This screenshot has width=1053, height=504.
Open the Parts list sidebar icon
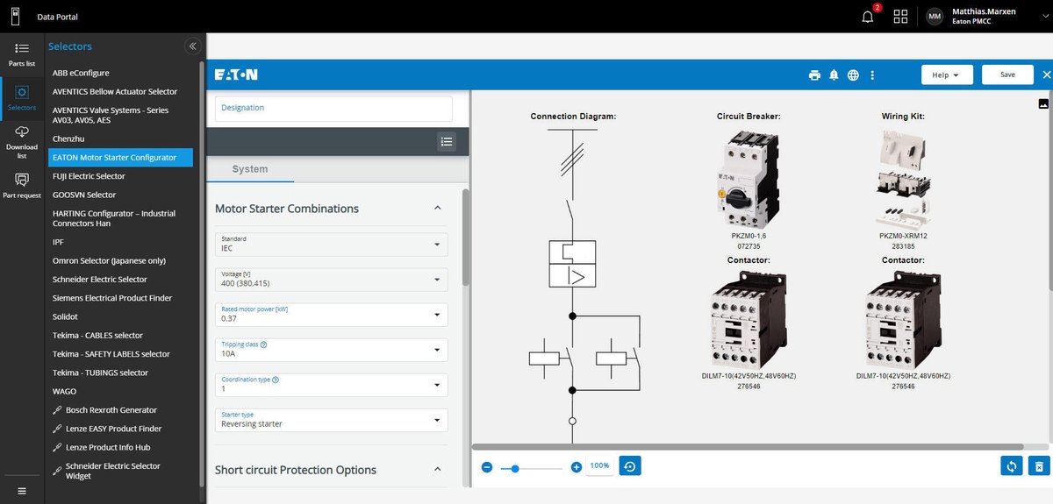(x=22, y=53)
